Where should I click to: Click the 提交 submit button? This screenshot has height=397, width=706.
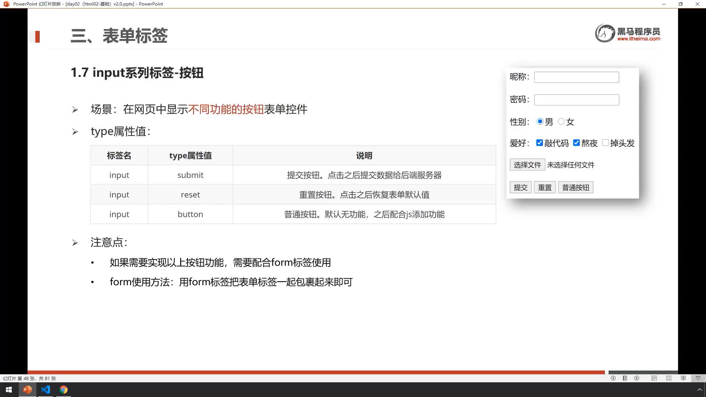click(x=521, y=187)
